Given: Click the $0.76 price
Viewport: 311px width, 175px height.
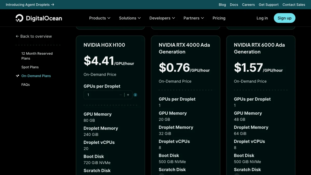Looking at the screenshot, I should pos(174,68).
